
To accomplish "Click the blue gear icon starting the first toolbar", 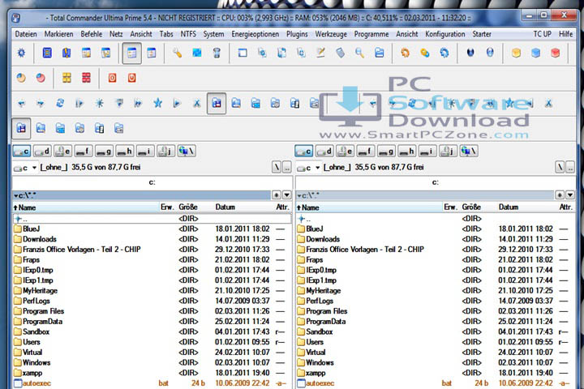I will [21, 53].
